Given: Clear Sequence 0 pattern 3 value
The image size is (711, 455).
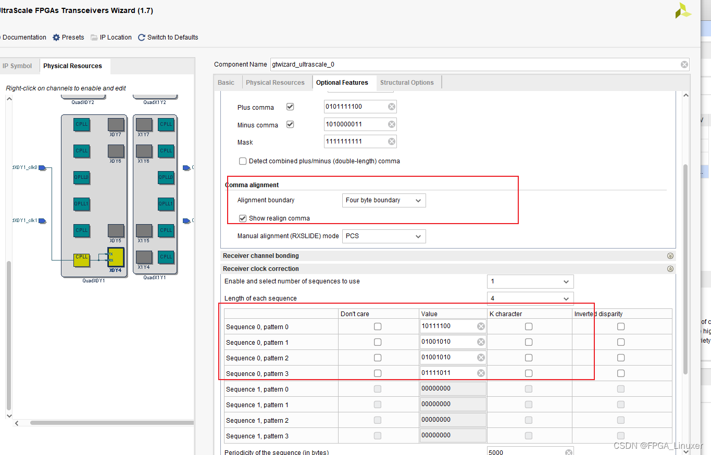Looking at the screenshot, I should (x=481, y=373).
